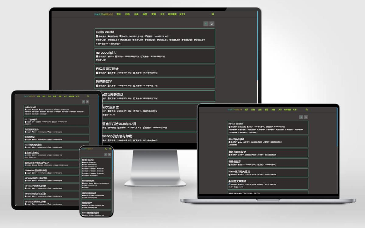Go to page 2 on the desktop monitor
The image size is (365, 228).
click(x=212, y=24)
